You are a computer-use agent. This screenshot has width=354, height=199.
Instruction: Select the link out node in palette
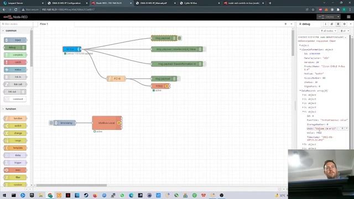click(15, 92)
